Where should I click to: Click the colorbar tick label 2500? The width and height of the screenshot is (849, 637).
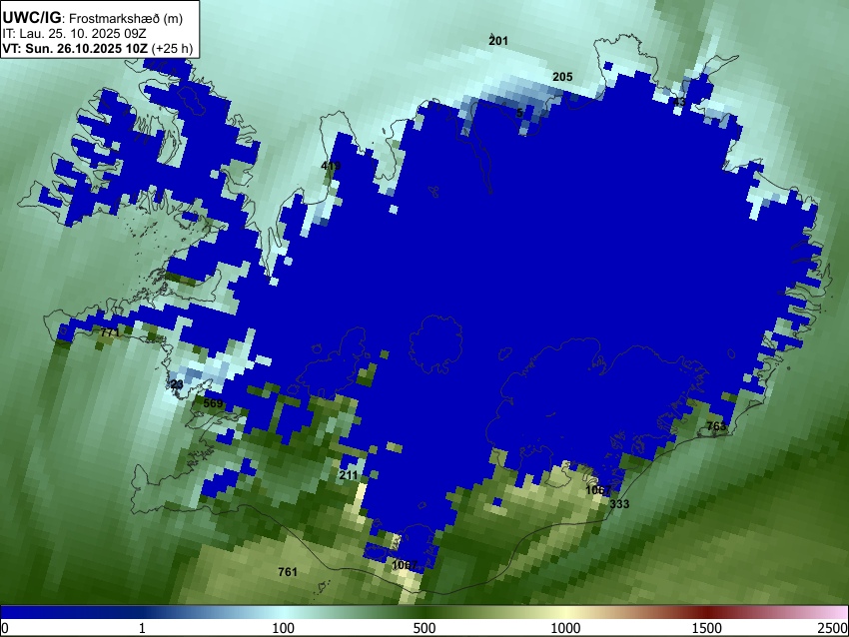pos(833,628)
